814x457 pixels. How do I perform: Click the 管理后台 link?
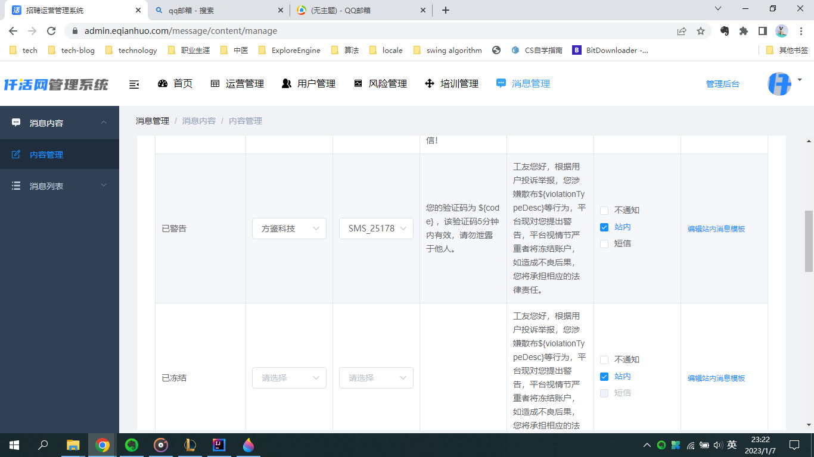point(723,84)
